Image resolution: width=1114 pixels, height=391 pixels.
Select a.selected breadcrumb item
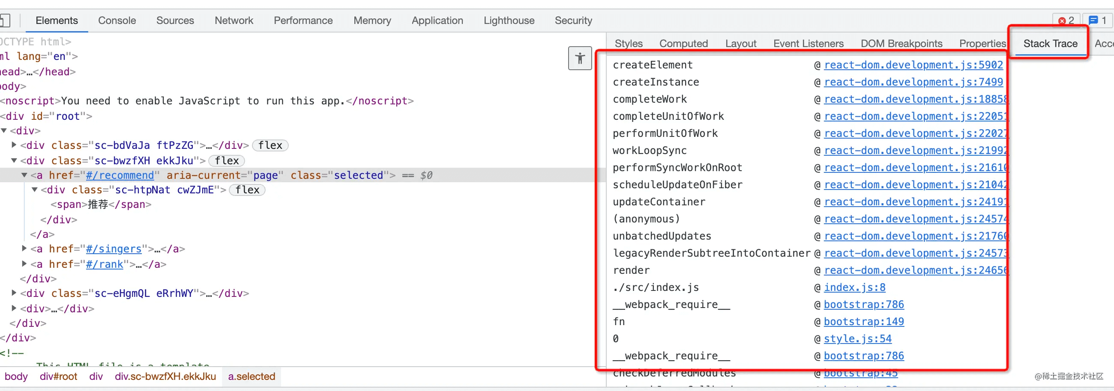click(252, 376)
